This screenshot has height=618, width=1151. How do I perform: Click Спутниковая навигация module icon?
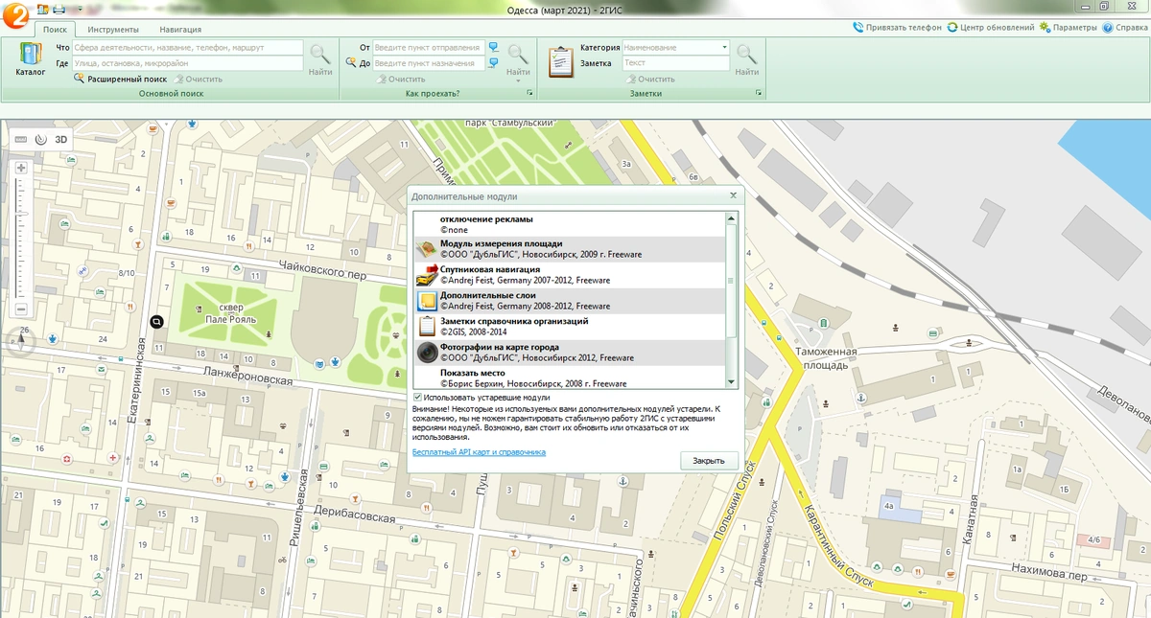pyautogui.click(x=427, y=275)
